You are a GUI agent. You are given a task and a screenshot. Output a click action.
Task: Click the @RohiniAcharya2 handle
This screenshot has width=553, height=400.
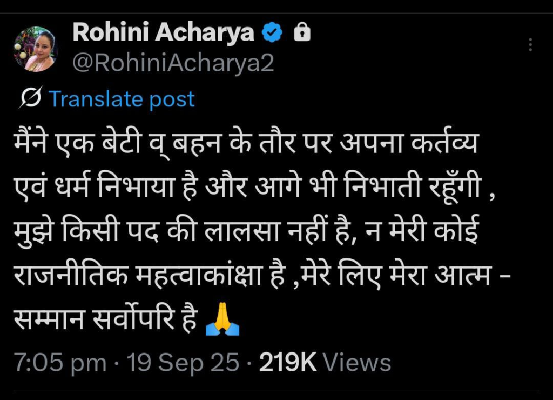click(x=173, y=64)
